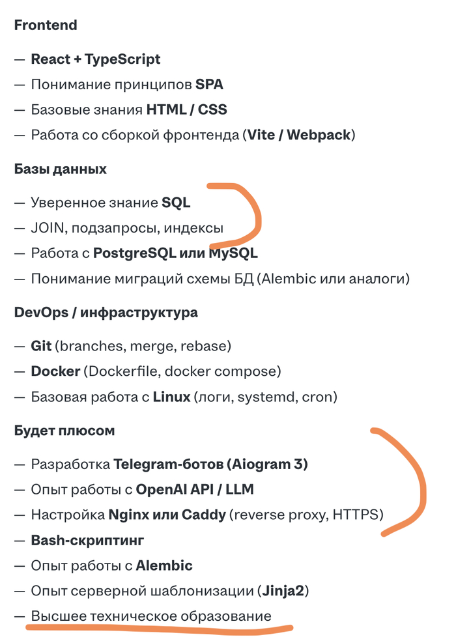Click the PostgreSQL или MySQL text
456x641 pixels.
click(x=175, y=253)
